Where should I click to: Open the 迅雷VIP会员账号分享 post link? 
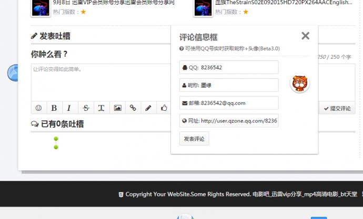tap(114, 3)
